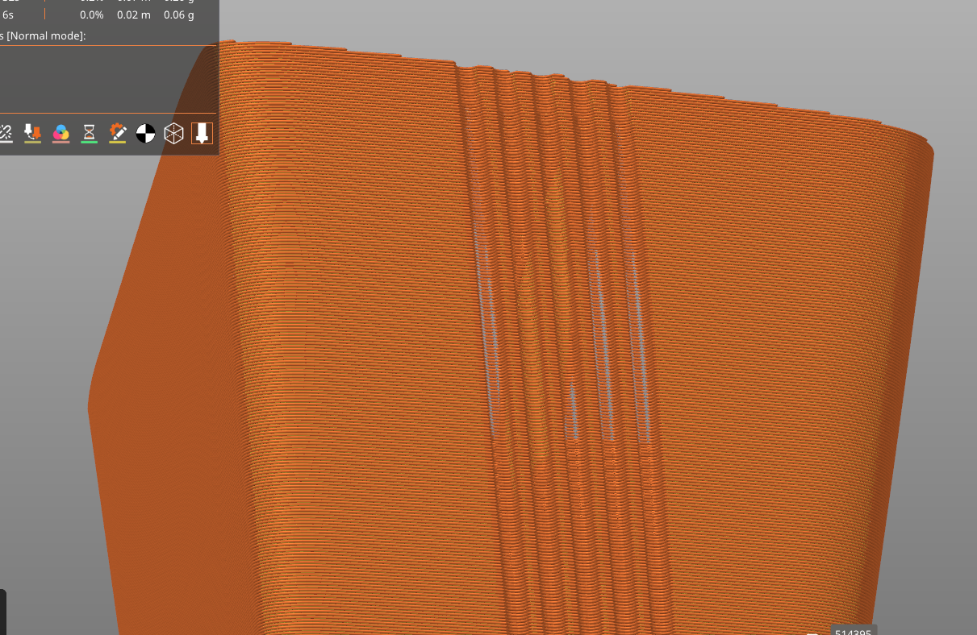
Task: Click the 514395 slider position label
Action: (853, 631)
